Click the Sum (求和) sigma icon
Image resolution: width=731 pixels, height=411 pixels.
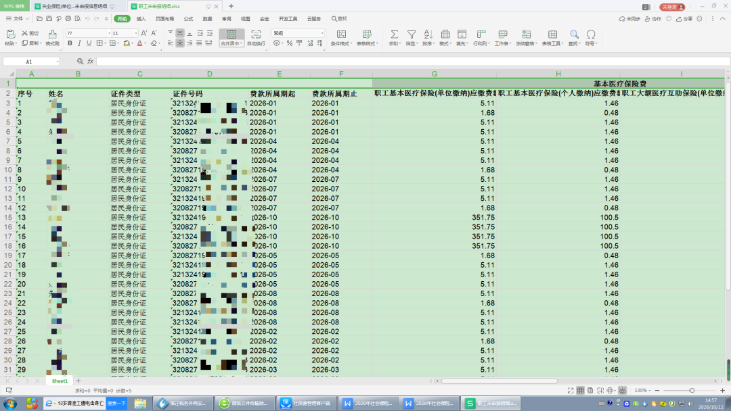394,34
